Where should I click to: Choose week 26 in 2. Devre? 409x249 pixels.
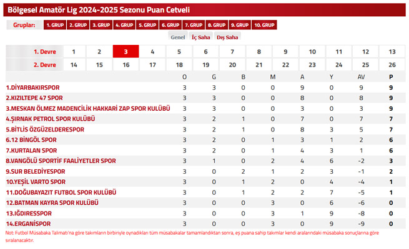click(392, 65)
